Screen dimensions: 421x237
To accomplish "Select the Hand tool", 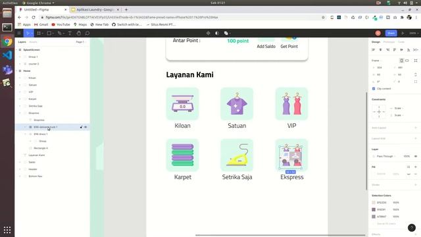I will tap(79, 34).
